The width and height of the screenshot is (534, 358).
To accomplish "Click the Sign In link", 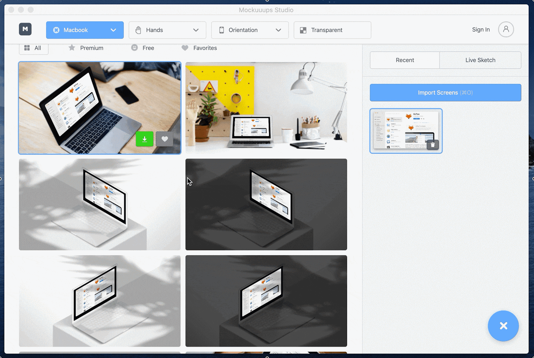I will [481, 29].
